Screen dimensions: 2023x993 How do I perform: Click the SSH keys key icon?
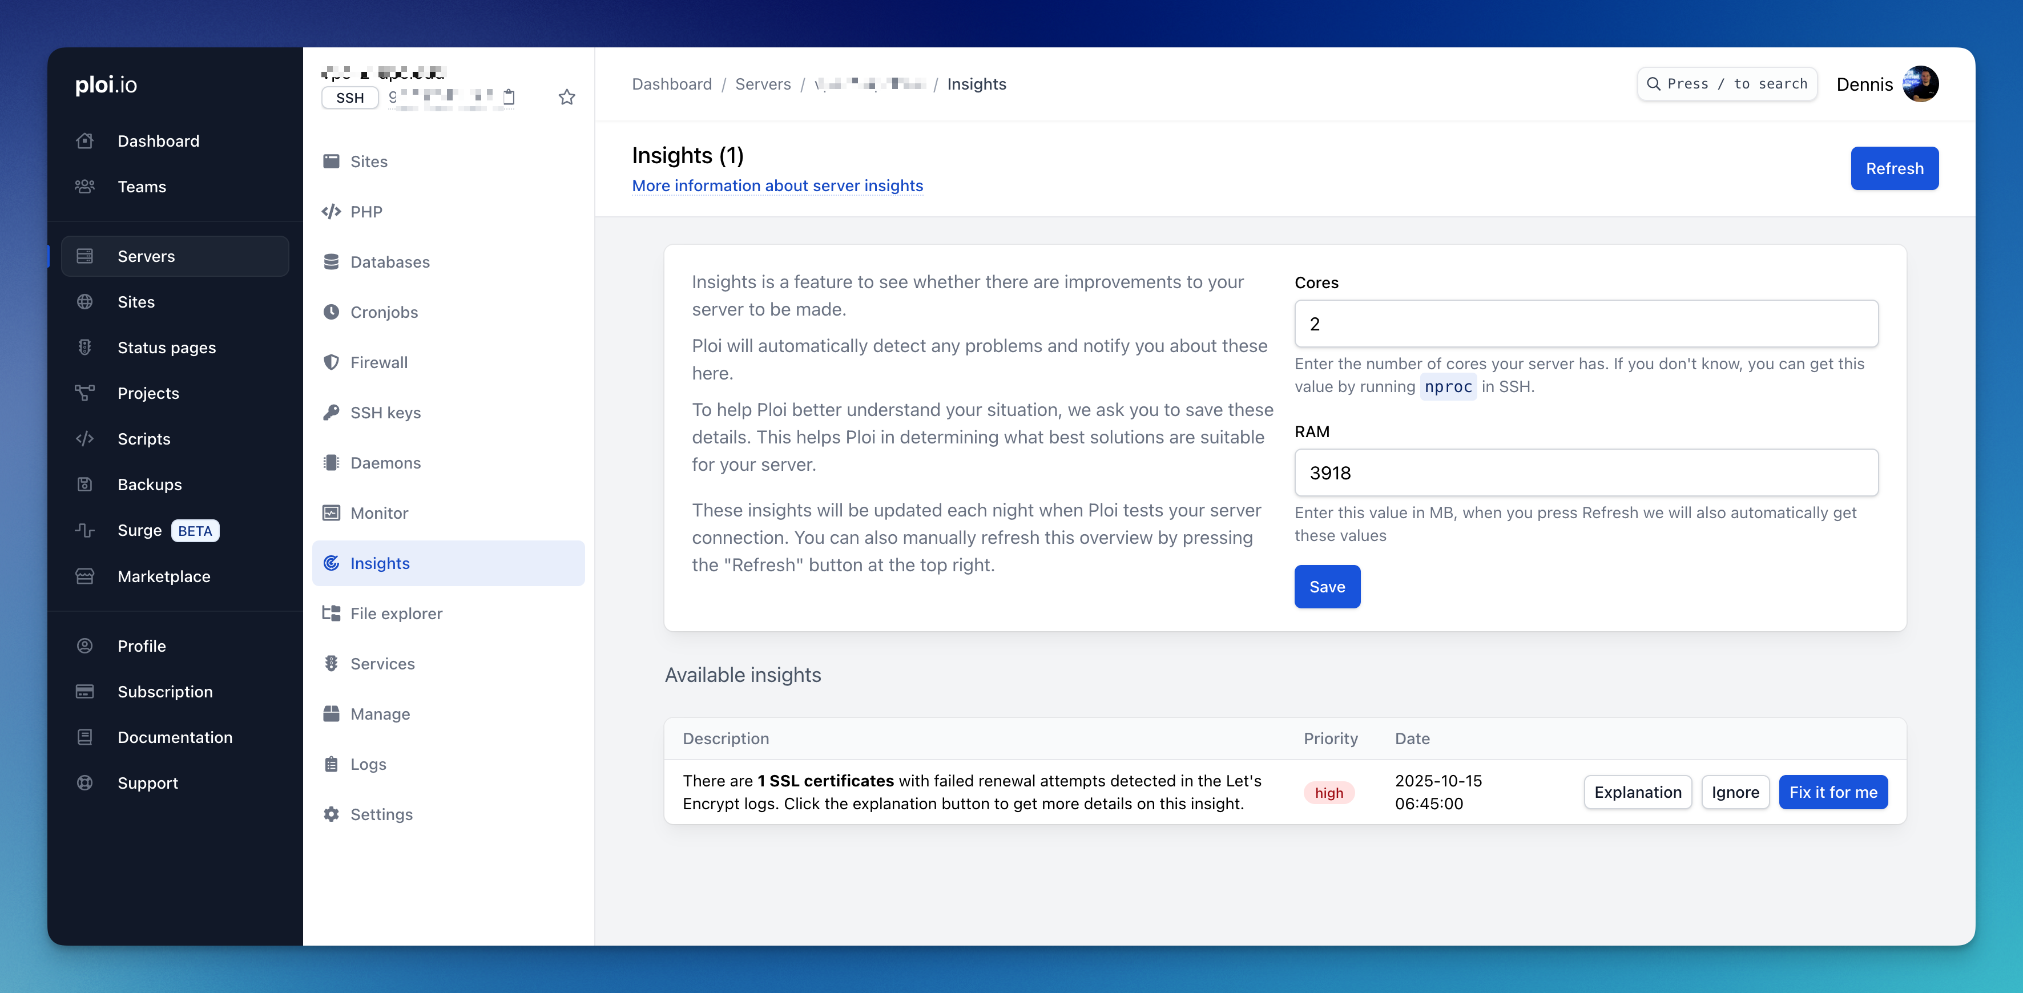point(332,412)
